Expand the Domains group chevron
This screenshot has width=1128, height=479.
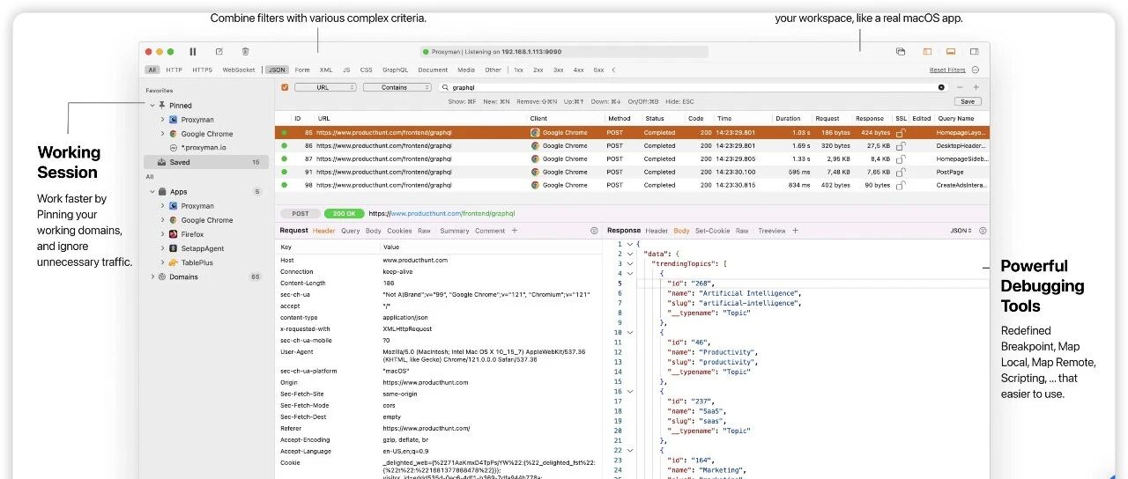click(152, 276)
